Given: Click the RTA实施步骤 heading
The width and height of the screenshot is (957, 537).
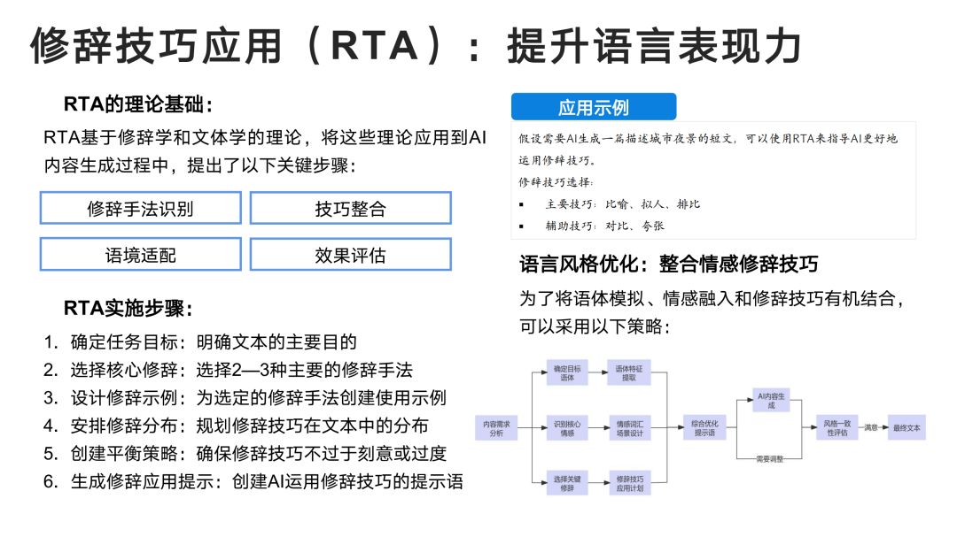Looking at the screenshot, I should click(x=128, y=309).
